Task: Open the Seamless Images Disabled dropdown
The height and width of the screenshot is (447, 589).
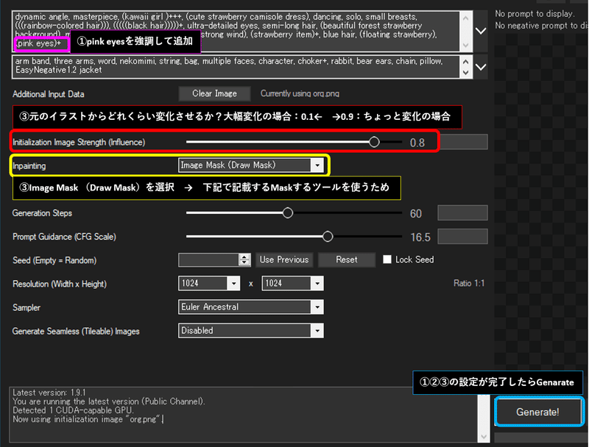Action: pos(317,331)
